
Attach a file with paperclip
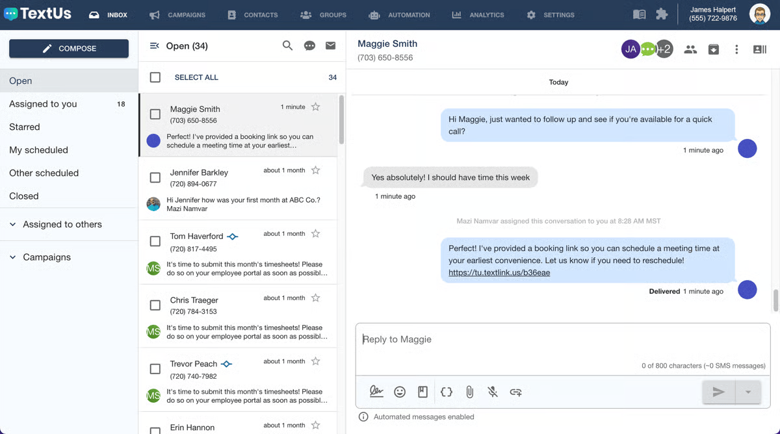click(x=469, y=392)
